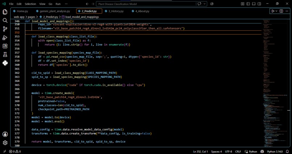Open the Testing flask view

[x=5, y=55]
